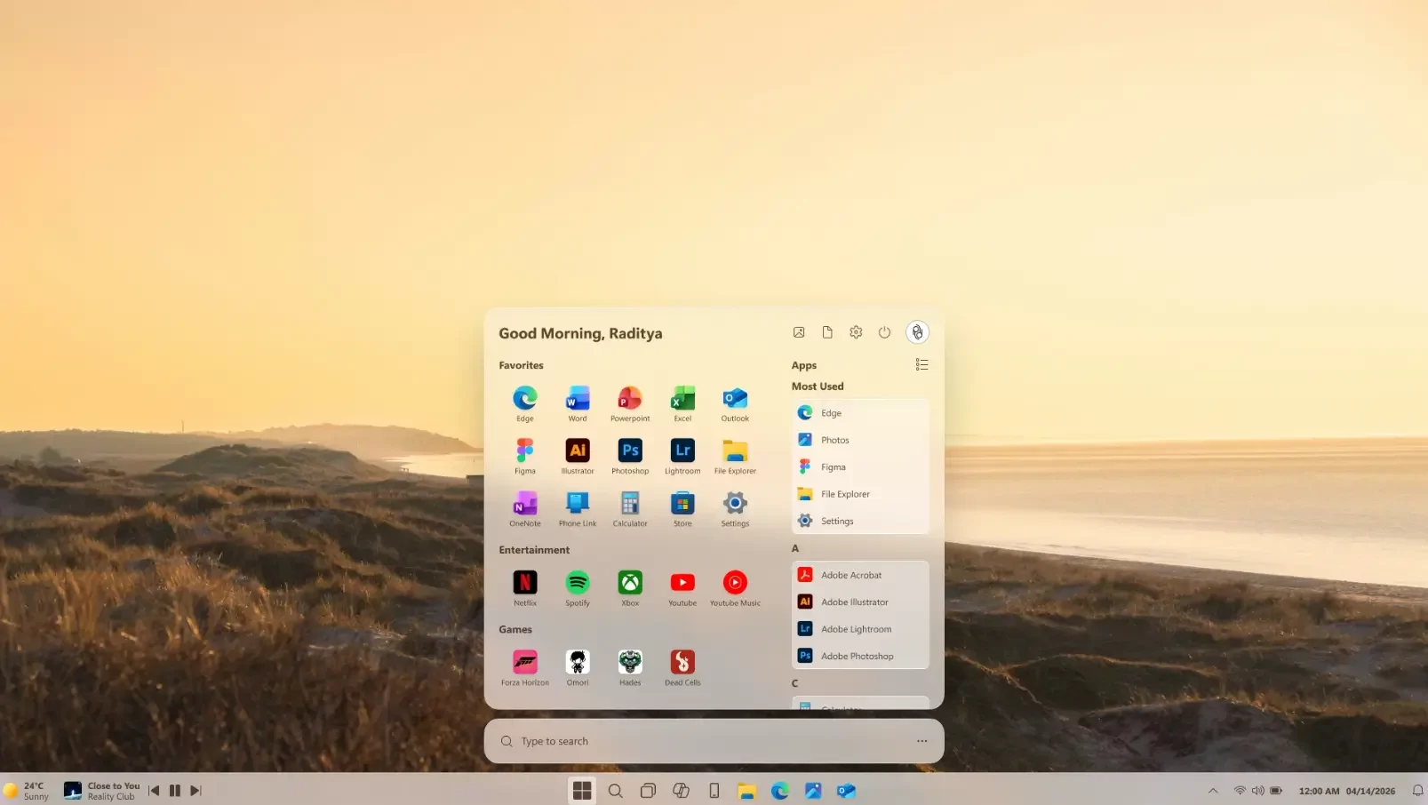
Task: Launch Forza Horizon game
Action: (525, 662)
